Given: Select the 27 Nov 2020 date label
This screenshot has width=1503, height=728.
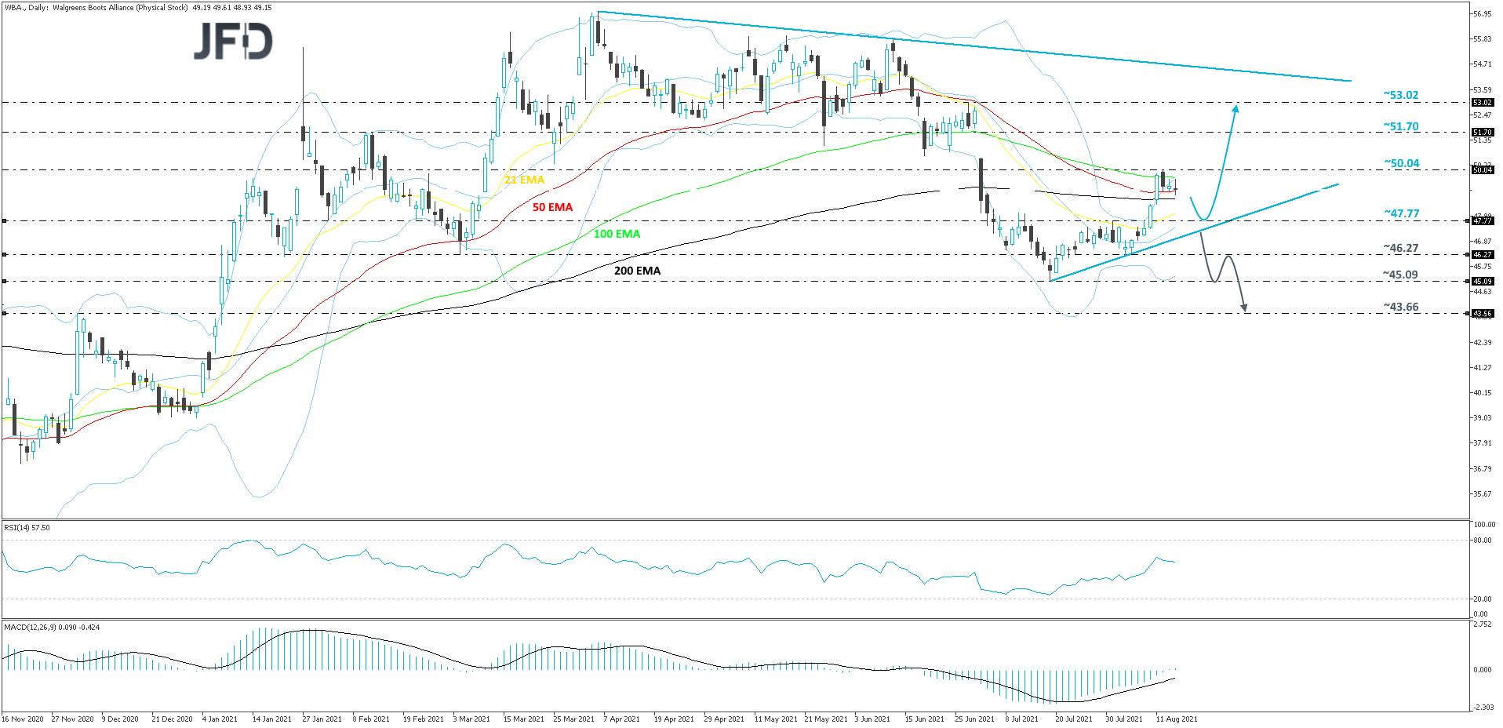Looking at the screenshot, I should point(72,719).
